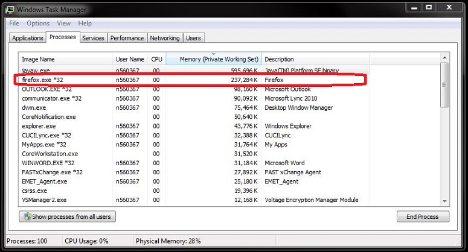
Task: Sort processes by Image Name header
Action: tap(39, 59)
